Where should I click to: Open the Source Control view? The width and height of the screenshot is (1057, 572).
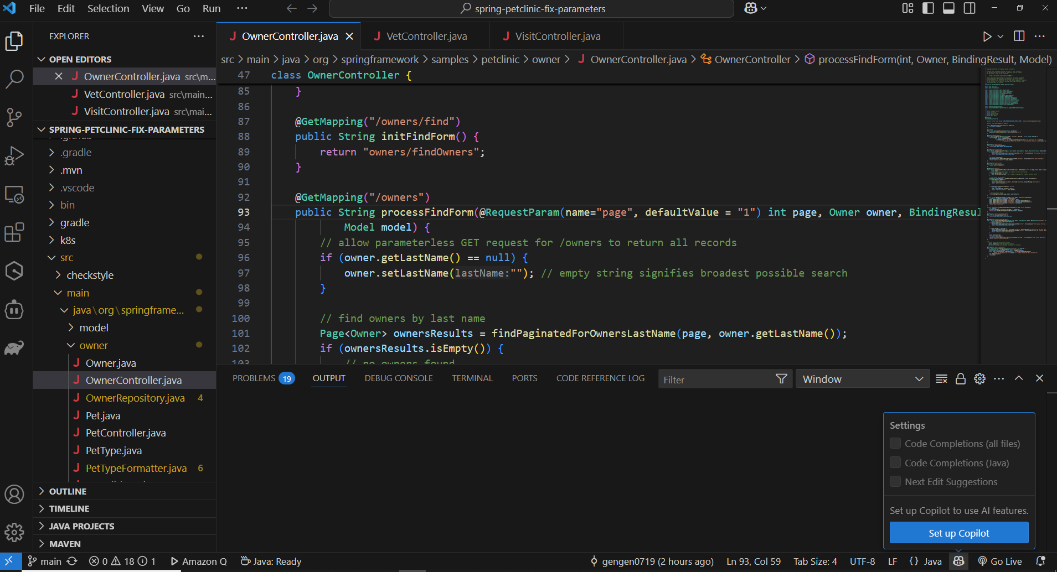click(14, 117)
